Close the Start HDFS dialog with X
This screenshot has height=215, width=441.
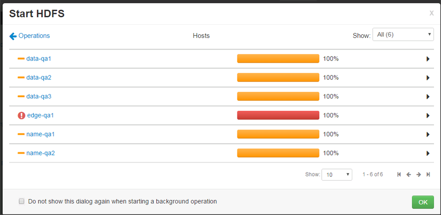(x=431, y=13)
